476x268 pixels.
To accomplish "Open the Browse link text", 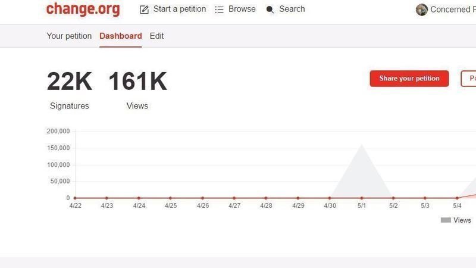I will [x=242, y=10].
